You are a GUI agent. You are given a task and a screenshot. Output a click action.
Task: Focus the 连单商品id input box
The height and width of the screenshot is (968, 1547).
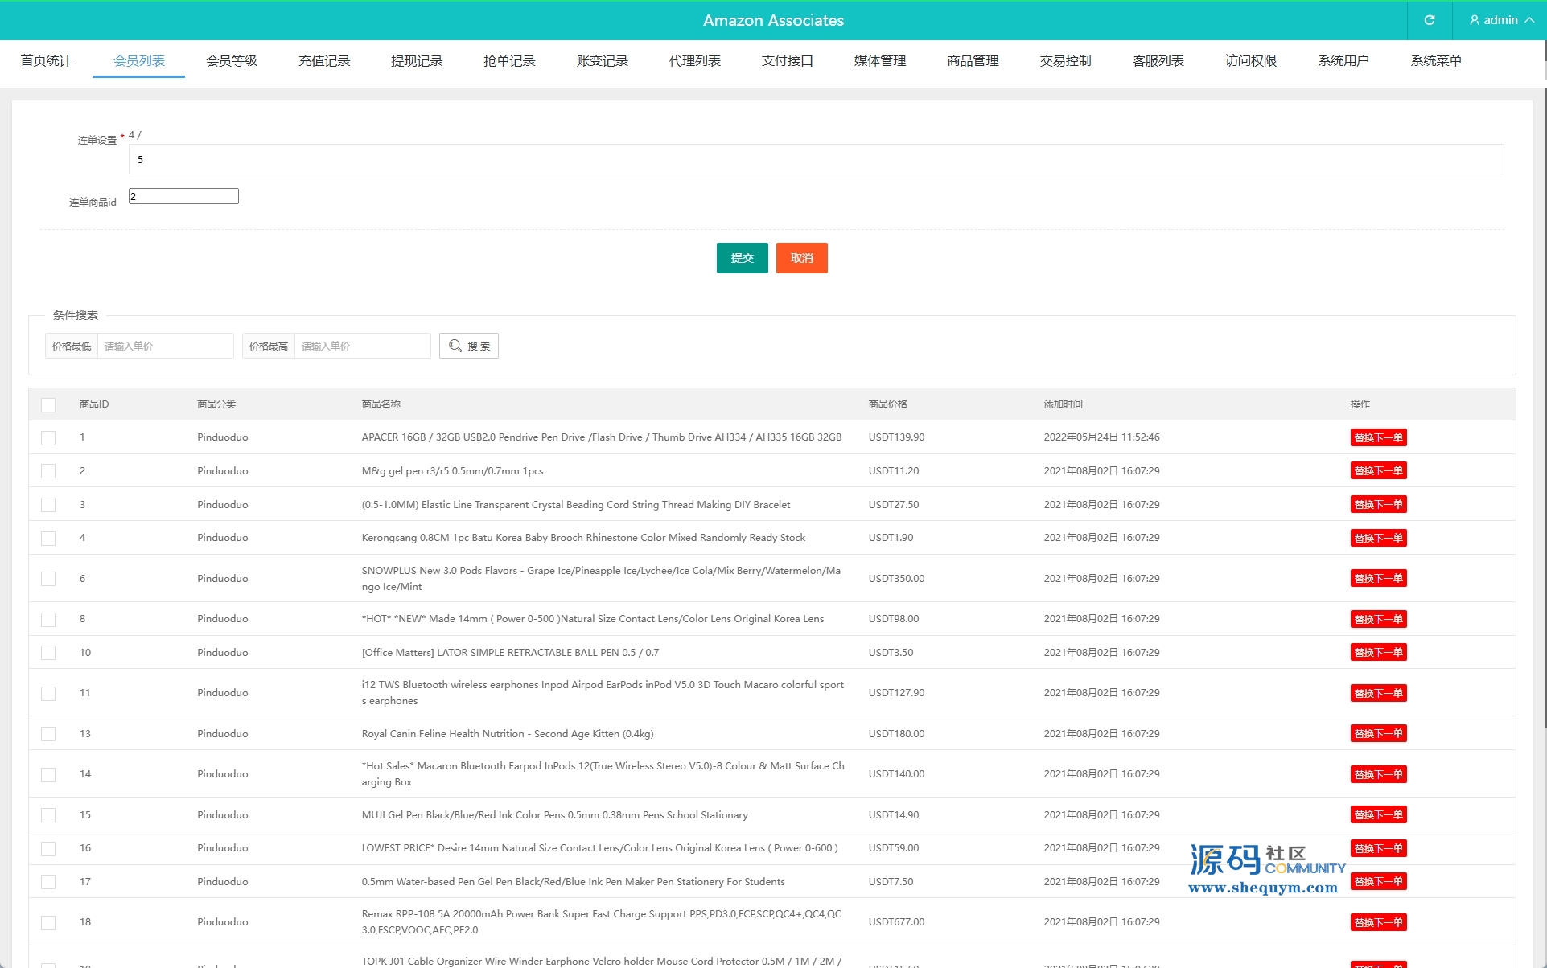[x=183, y=196]
